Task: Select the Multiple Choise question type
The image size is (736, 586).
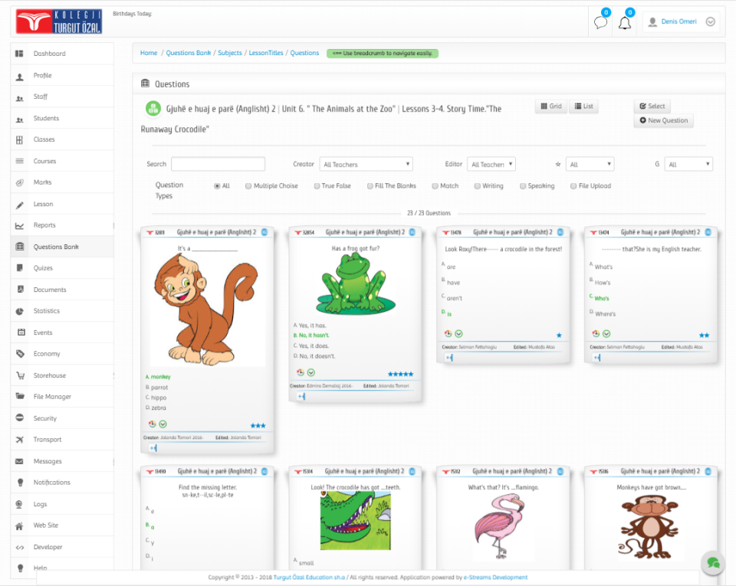Action: coord(248,186)
